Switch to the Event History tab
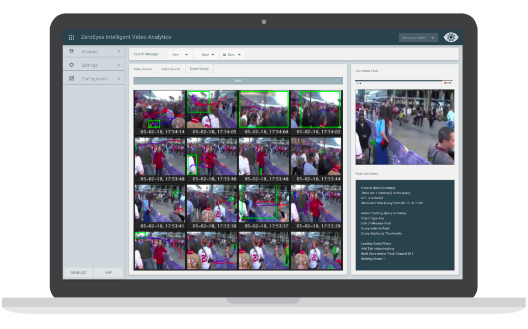528x329 pixels. point(199,69)
